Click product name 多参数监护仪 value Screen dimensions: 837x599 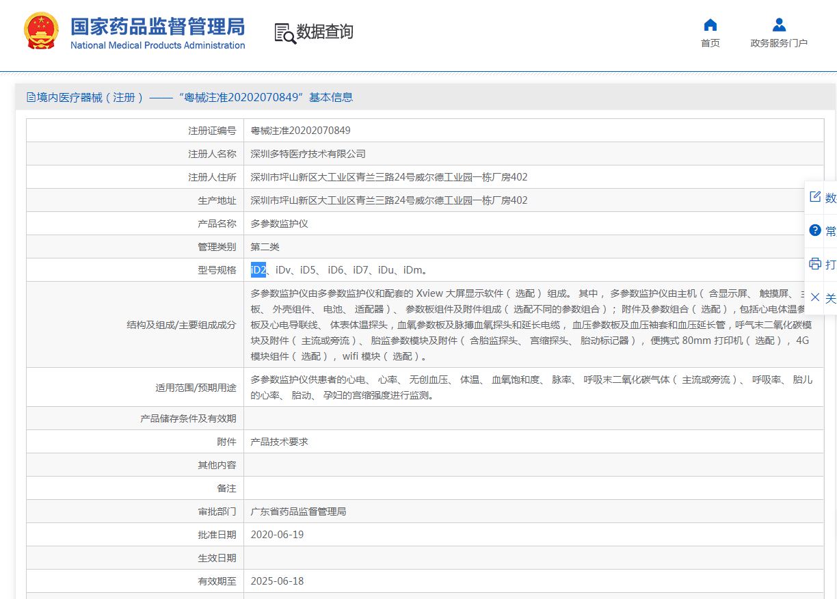click(x=280, y=224)
